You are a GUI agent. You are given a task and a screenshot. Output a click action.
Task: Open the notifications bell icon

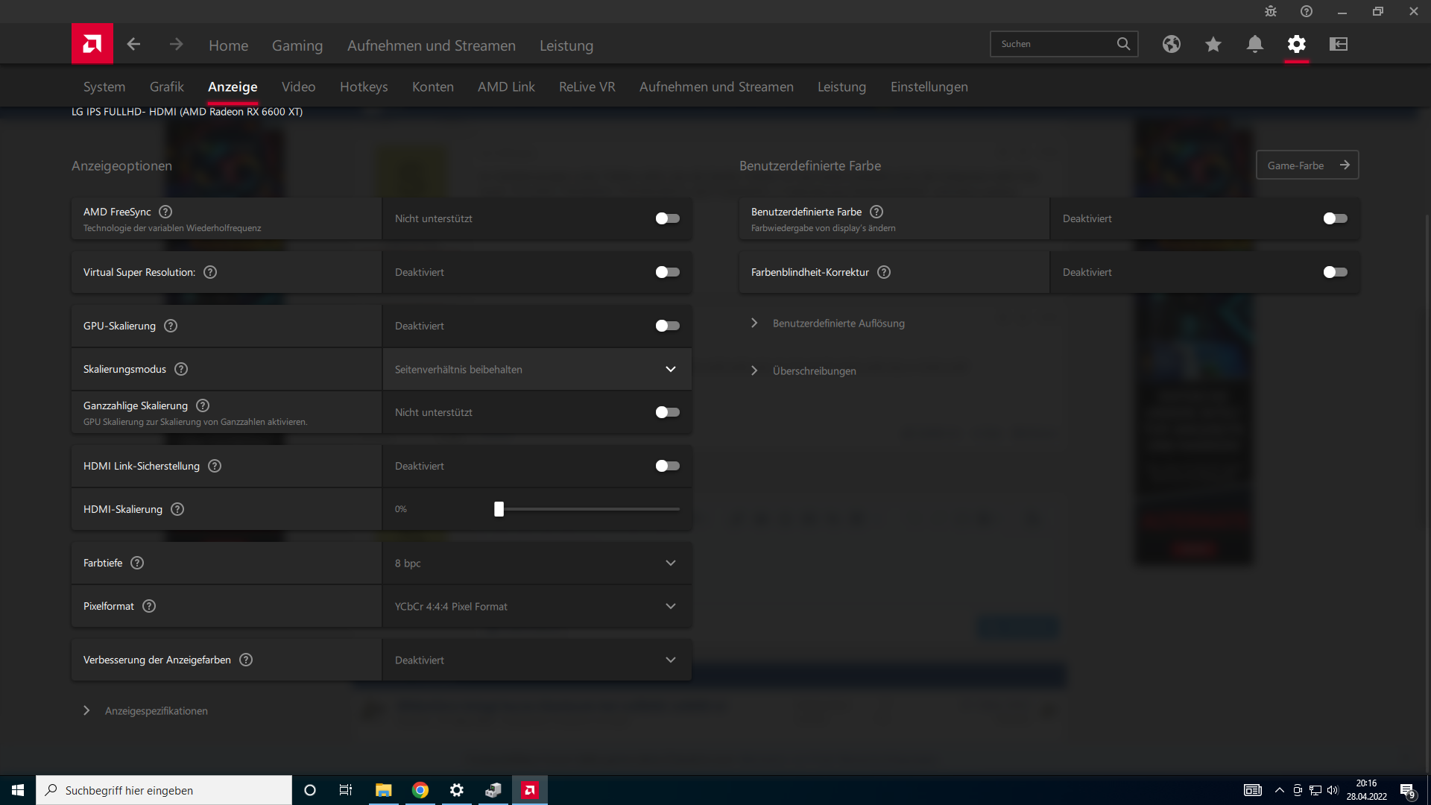pyautogui.click(x=1255, y=44)
